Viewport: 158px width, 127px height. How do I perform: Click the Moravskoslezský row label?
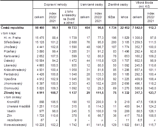(x=15, y=125)
